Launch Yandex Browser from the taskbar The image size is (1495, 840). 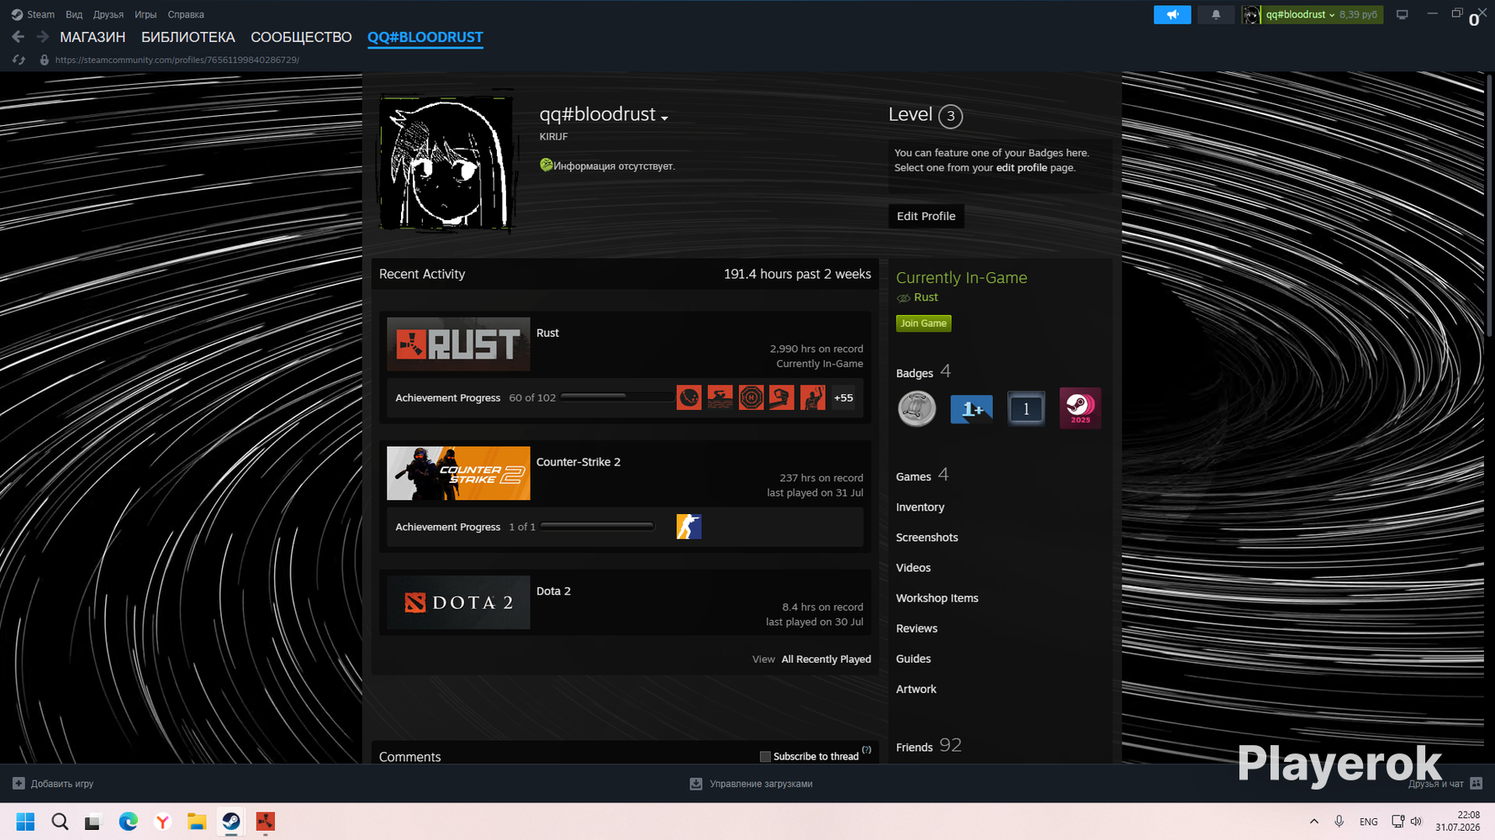[x=162, y=822]
